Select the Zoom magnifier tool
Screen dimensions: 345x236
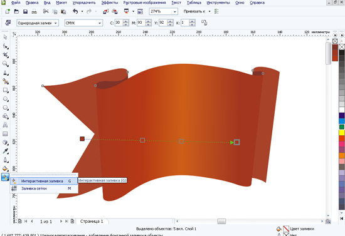[5, 64]
